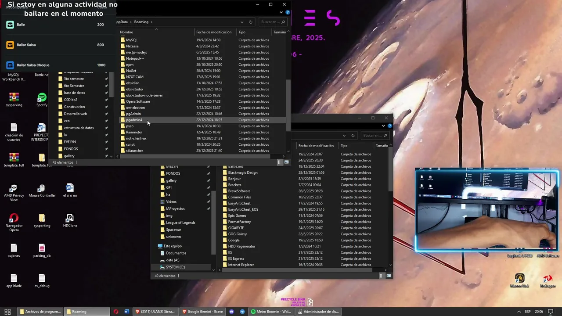
Task: Show hidden system tray icons
Action: click(519, 312)
